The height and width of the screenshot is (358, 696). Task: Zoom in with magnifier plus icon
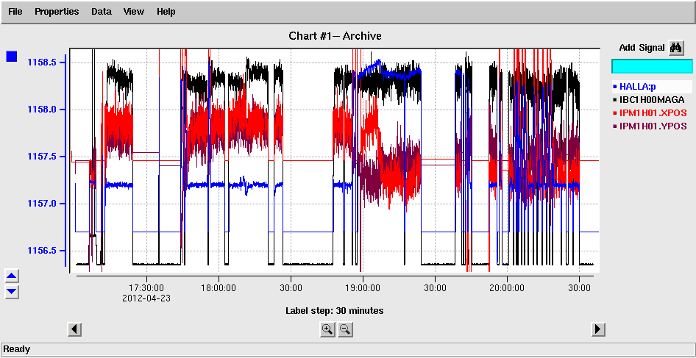pyautogui.click(x=327, y=329)
